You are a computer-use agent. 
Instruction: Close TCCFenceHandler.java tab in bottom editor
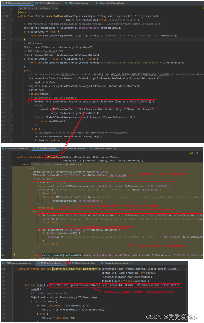65,263
